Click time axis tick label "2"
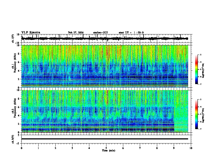This screenshot has width=215, height=166. pyautogui.click(x=55, y=148)
